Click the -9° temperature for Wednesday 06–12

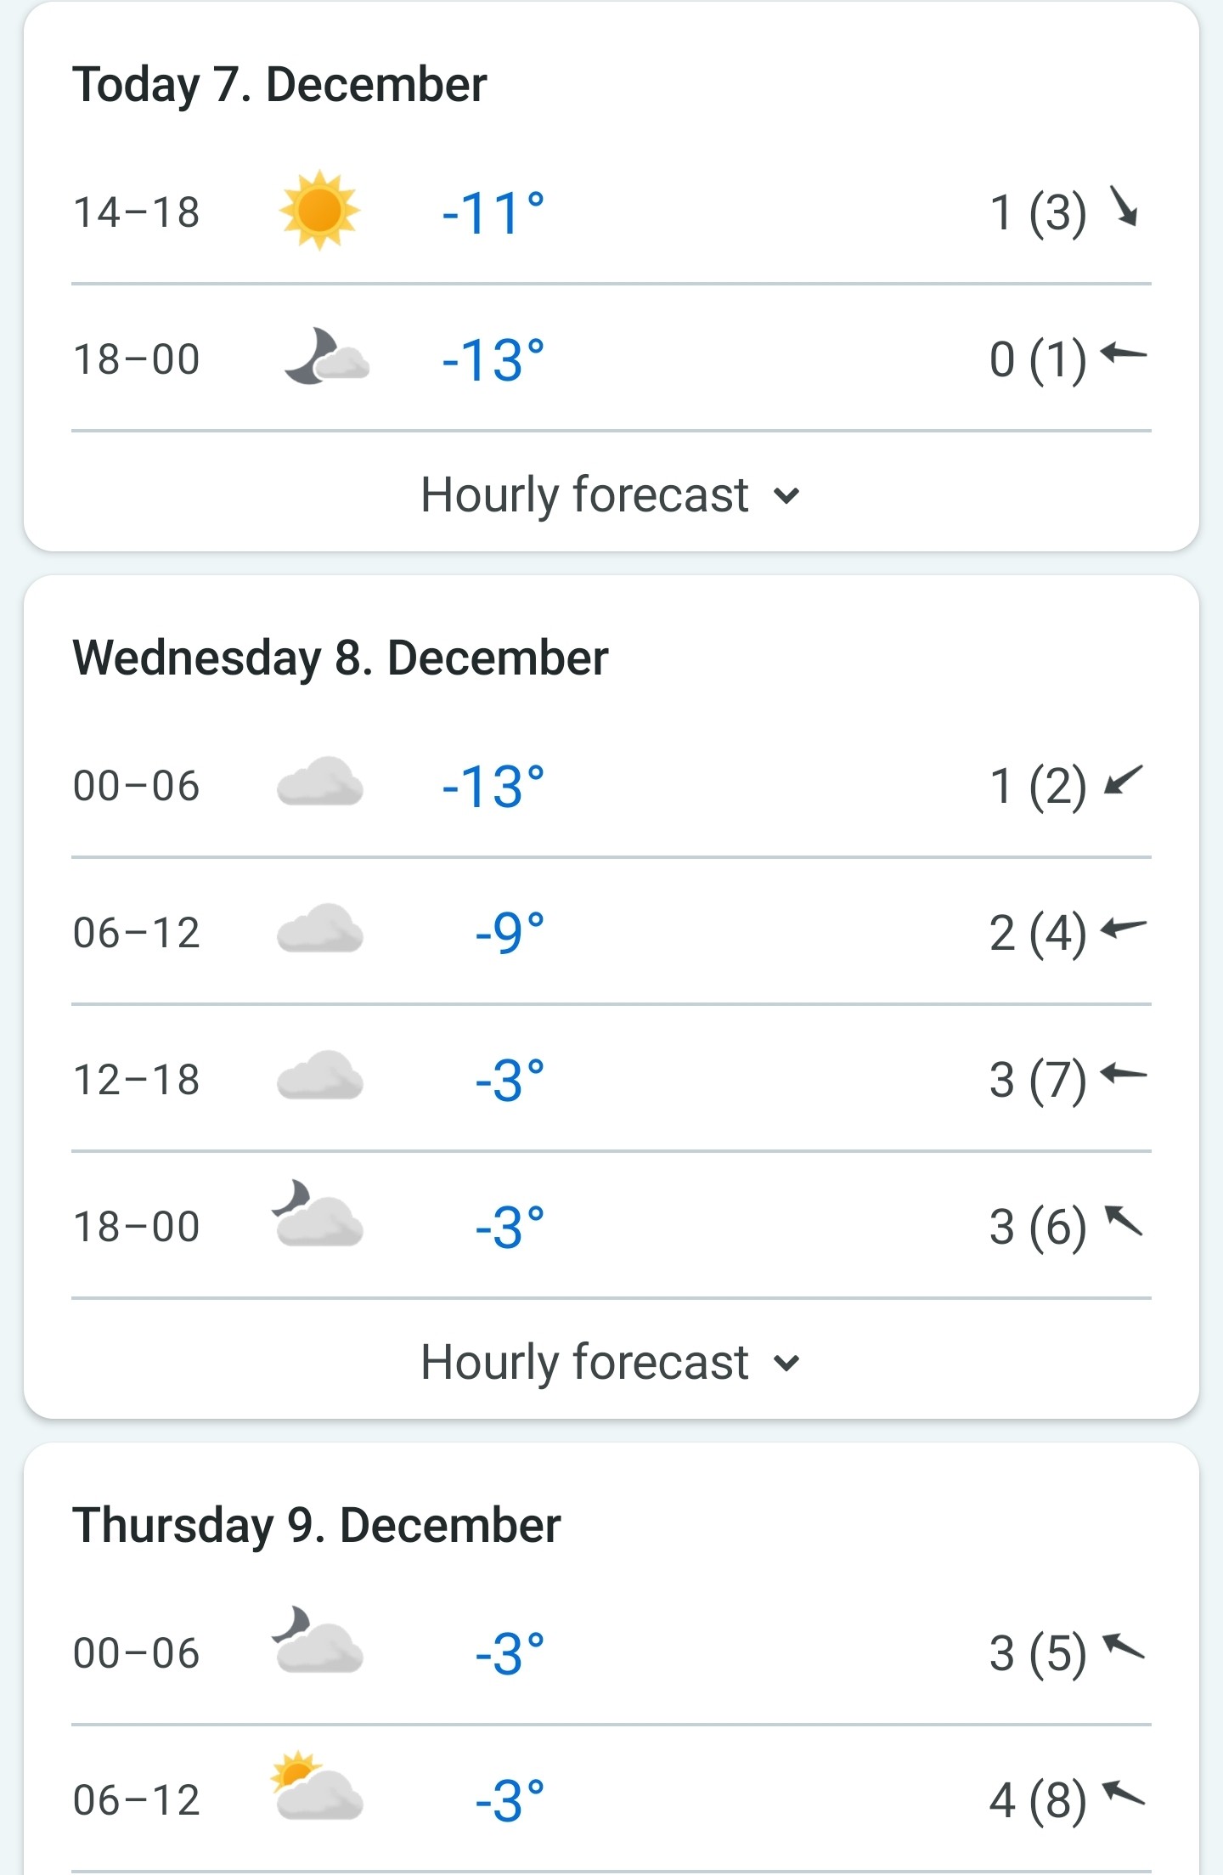pyautogui.click(x=510, y=933)
